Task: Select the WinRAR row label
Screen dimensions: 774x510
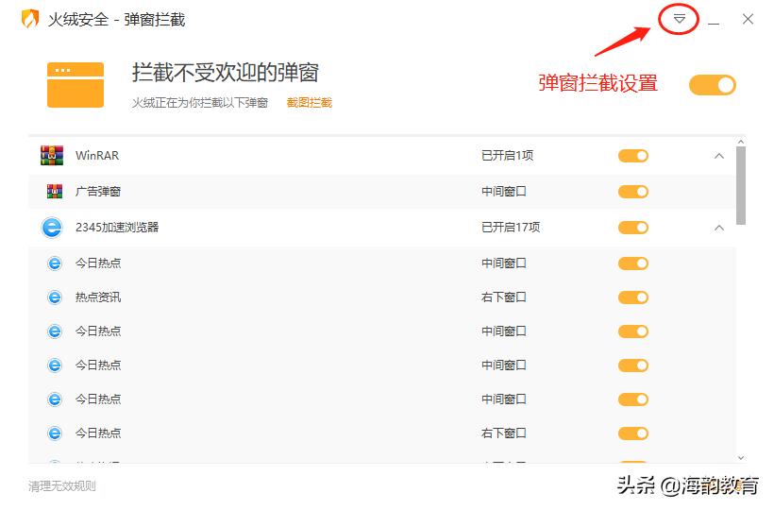Action: click(x=97, y=156)
